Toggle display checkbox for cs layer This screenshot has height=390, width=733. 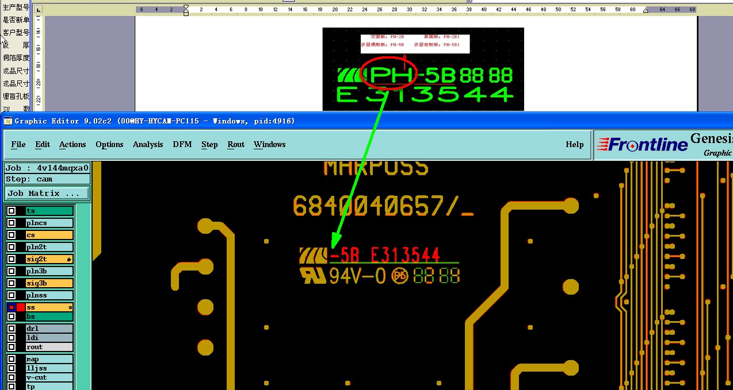(x=12, y=235)
